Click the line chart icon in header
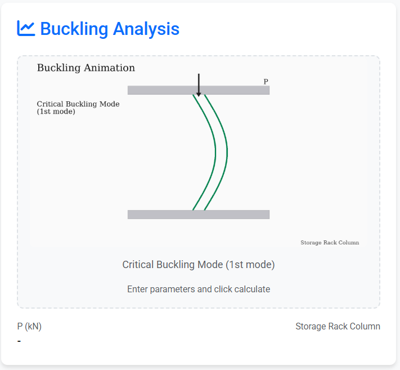This screenshot has width=400, height=370. point(26,28)
